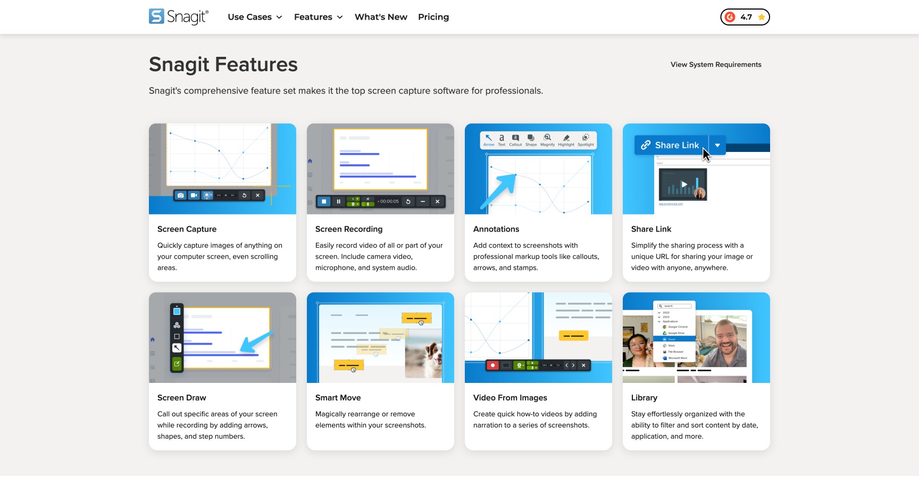Open the Library card image
919x487 pixels.
pyautogui.click(x=696, y=338)
